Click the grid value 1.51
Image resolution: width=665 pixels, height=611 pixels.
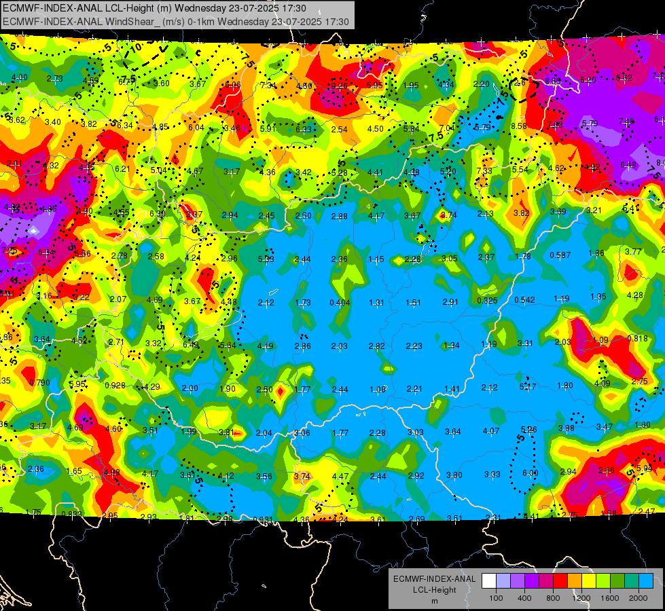[x=413, y=302]
